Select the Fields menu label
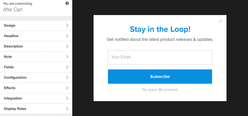Viewport: 248px width, 116px height. pos(9,67)
